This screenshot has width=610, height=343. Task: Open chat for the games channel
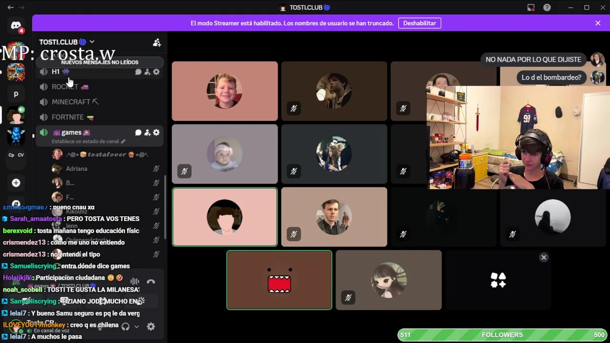tap(138, 132)
